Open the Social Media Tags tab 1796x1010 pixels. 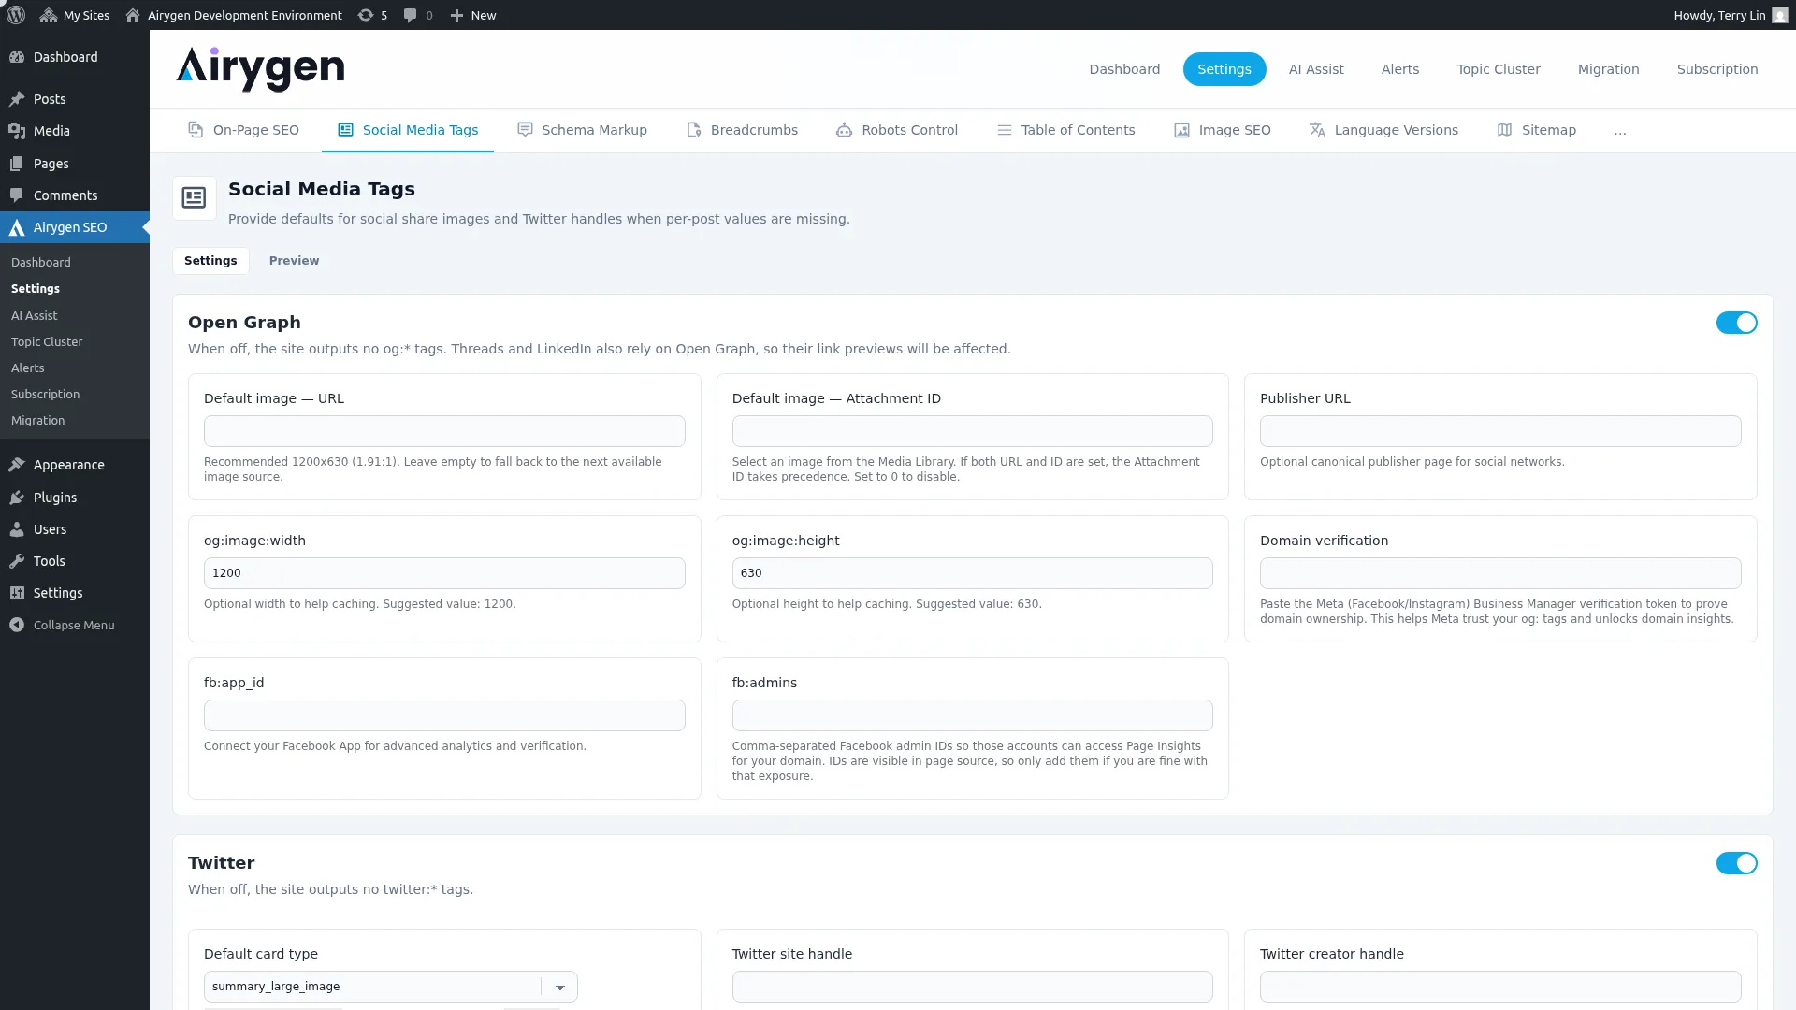(x=408, y=130)
